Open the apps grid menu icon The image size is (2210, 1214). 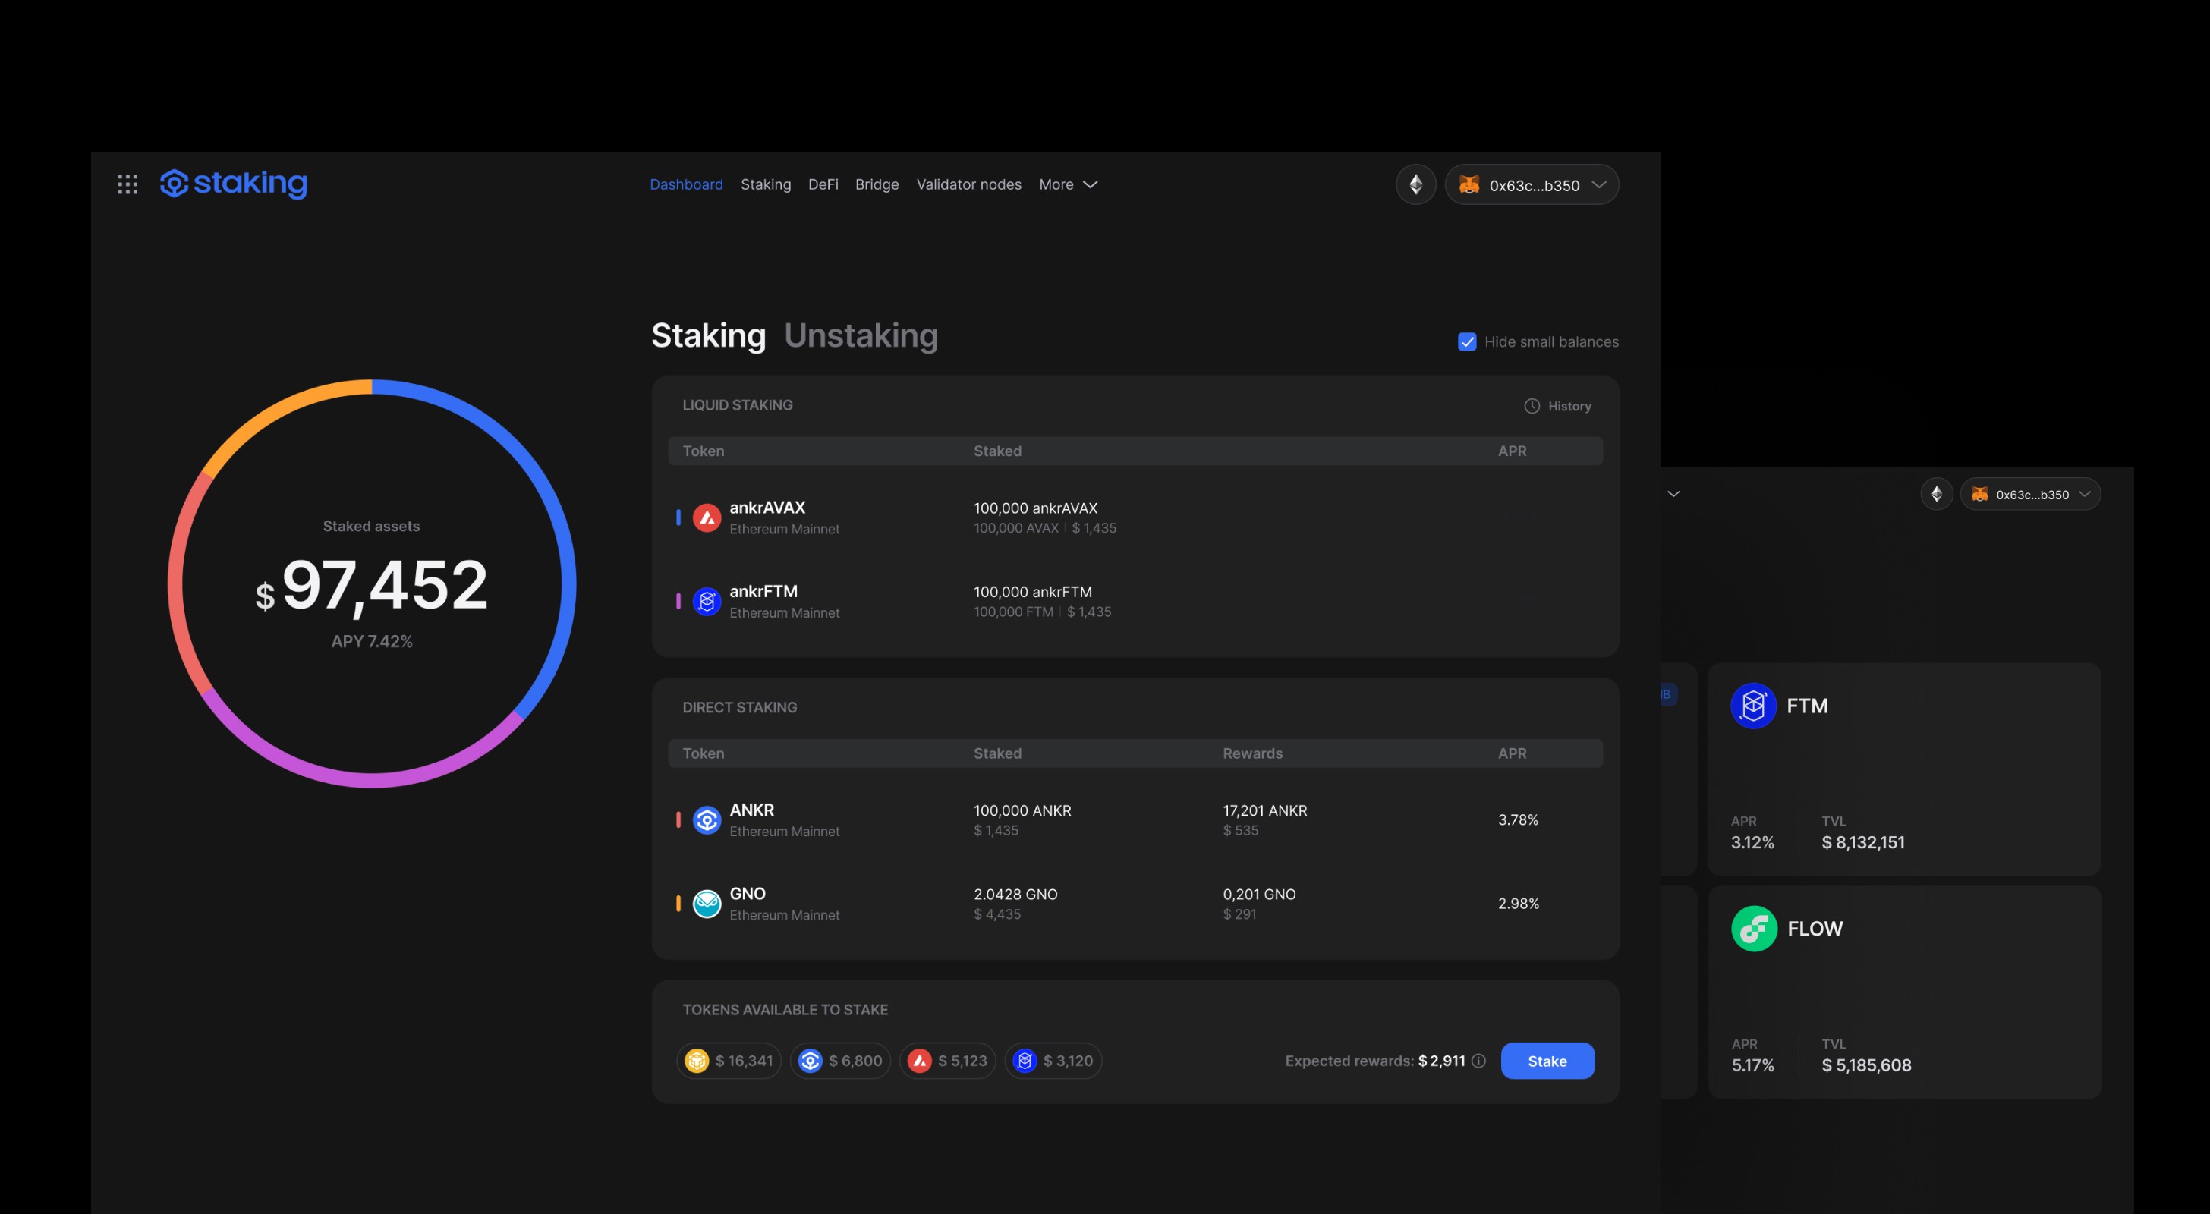tap(127, 184)
